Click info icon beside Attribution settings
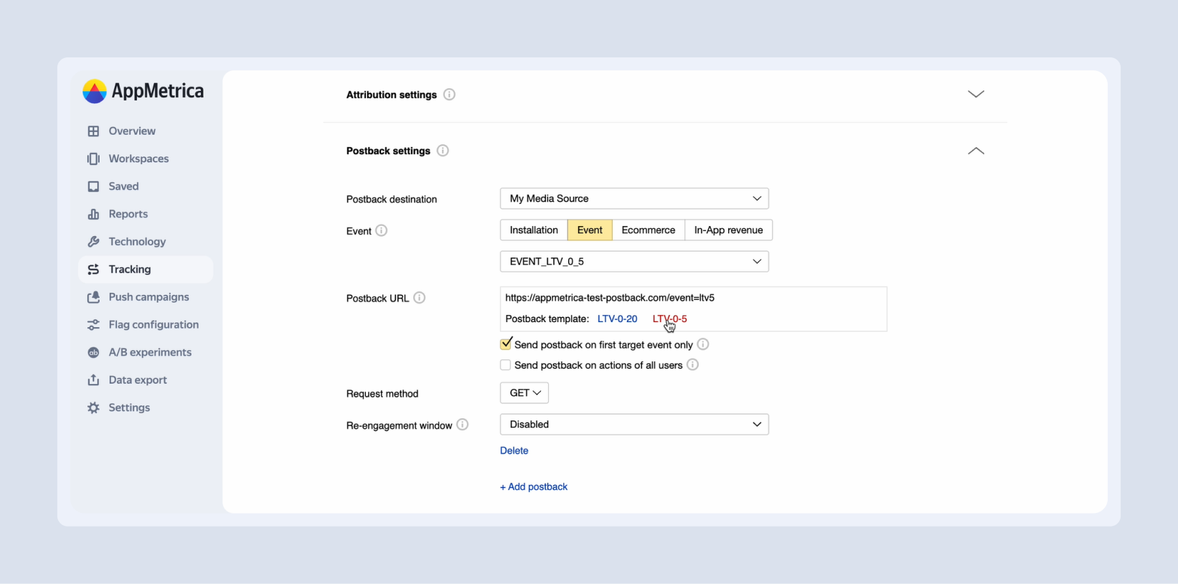1178x584 pixels. click(449, 95)
